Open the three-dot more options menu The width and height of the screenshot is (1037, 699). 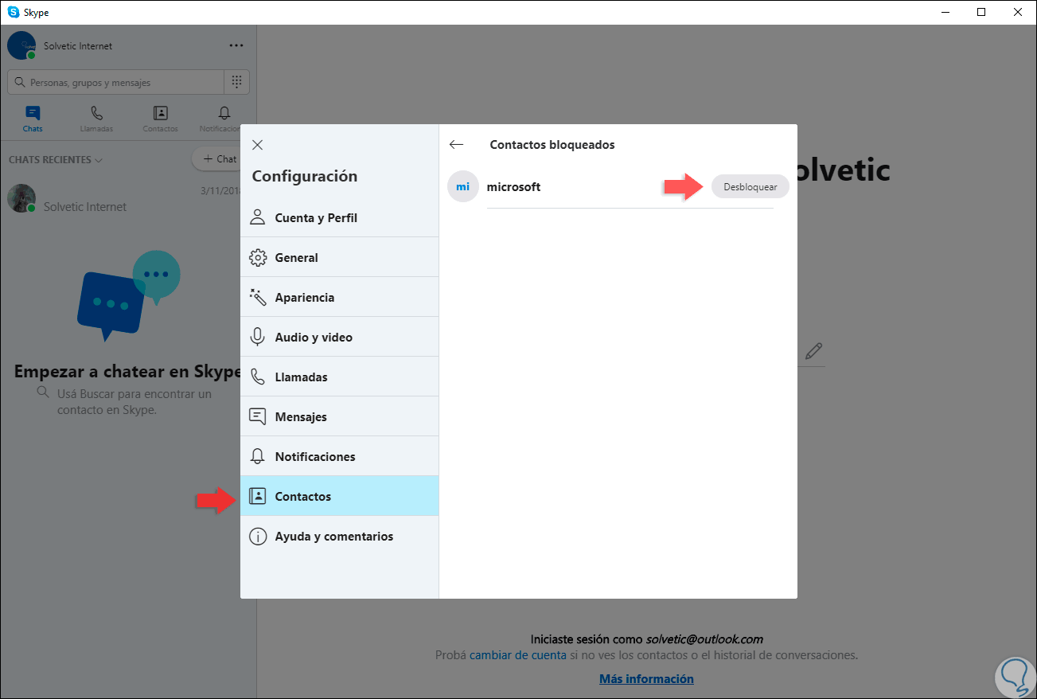(x=236, y=45)
